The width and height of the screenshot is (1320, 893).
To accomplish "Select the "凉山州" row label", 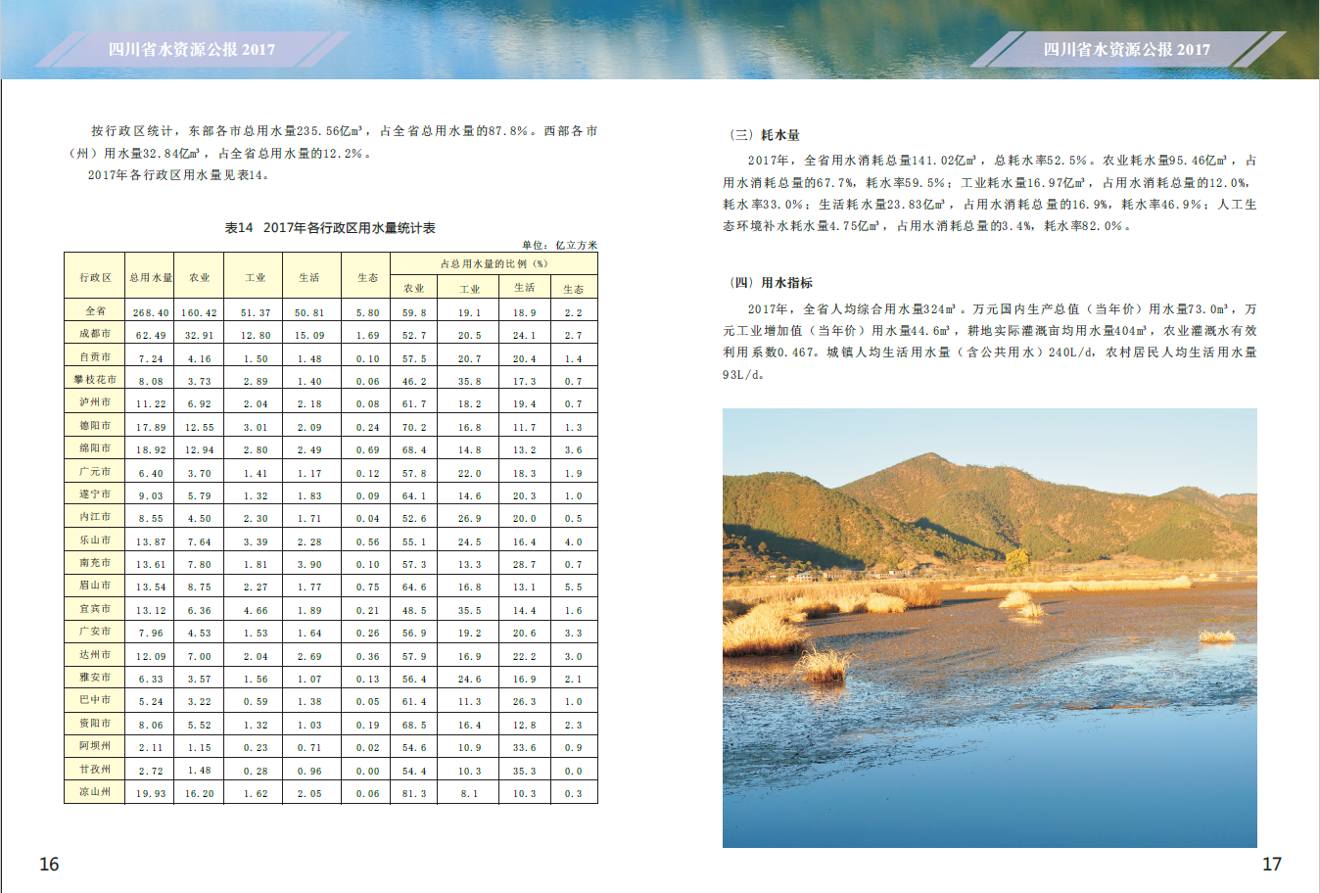I will (x=95, y=792).
